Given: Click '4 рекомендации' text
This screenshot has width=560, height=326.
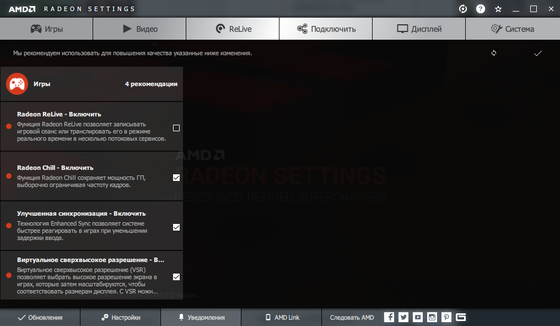Looking at the screenshot, I should (151, 84).
